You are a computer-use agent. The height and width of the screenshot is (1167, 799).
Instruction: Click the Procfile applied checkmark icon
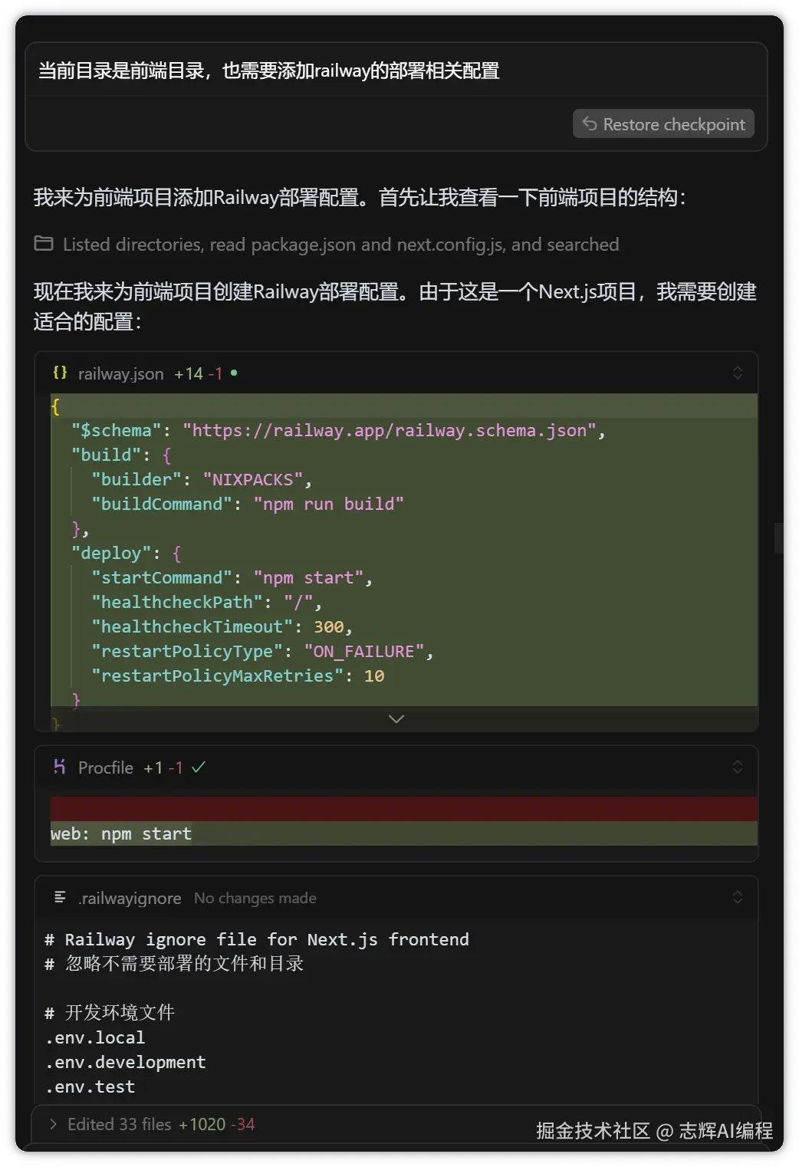point(199,767)
